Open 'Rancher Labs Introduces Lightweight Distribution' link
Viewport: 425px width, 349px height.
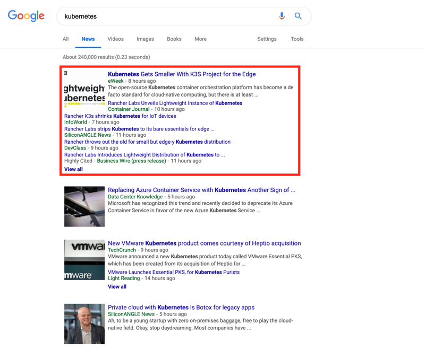point(144,155)
